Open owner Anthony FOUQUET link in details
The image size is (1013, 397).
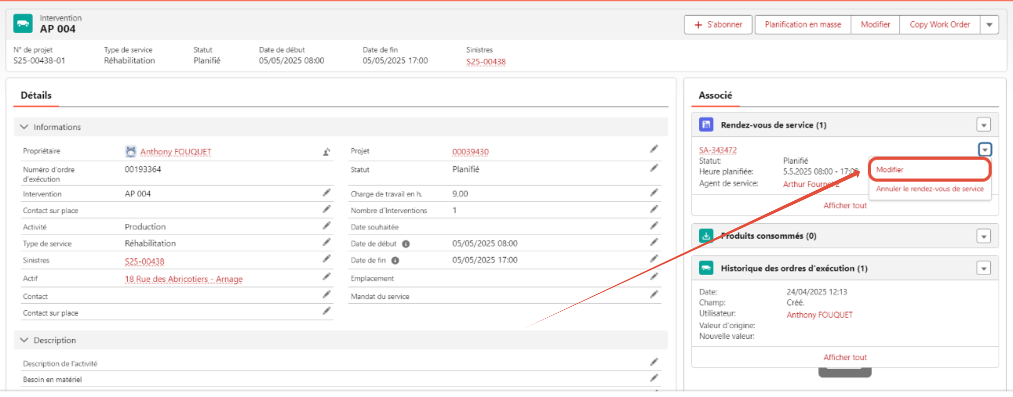tap(175, 152)
